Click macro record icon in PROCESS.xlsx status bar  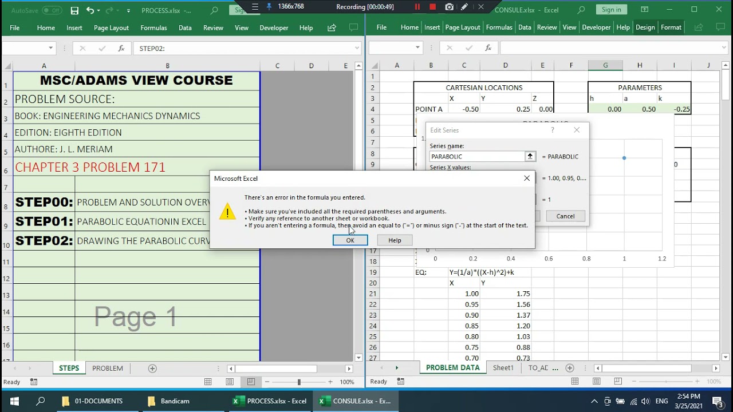34,382
